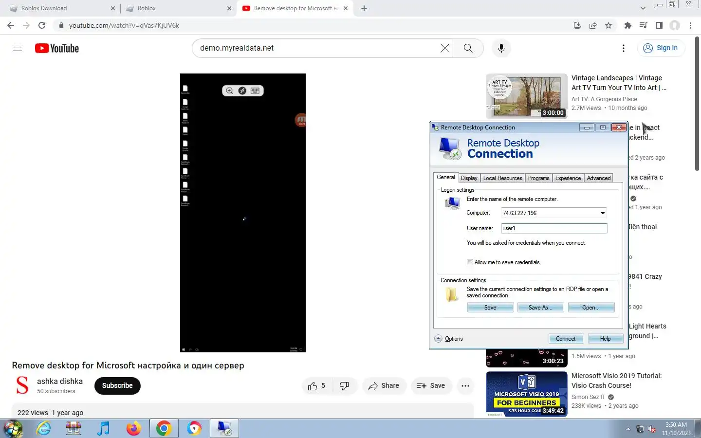This screenshot has width=701, height=438.
Task: Click the Help button in Remote Desktop
Action: [x=605, y=339]
